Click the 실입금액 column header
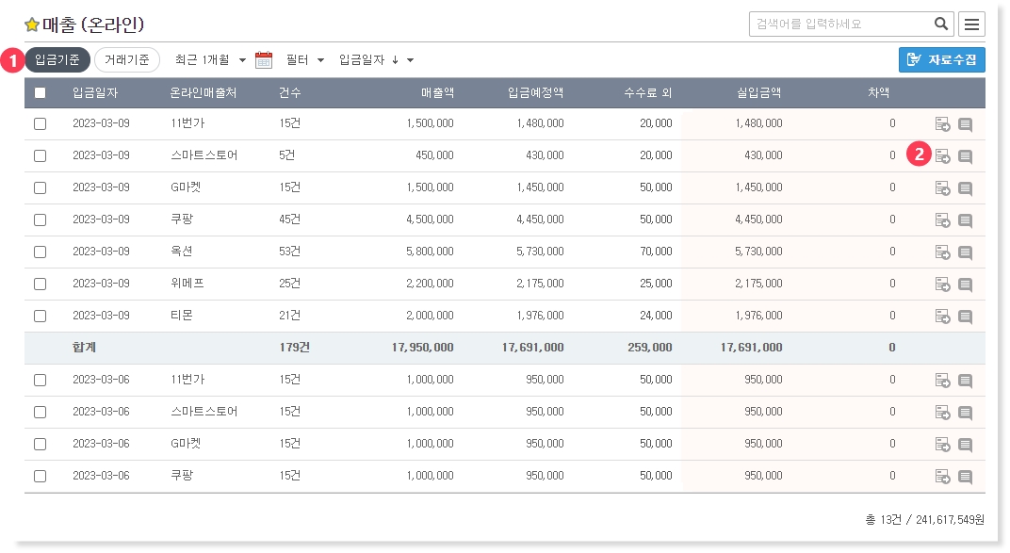Image resolution: width=1010 pixels, height=553 pixels. coord(758,93)
